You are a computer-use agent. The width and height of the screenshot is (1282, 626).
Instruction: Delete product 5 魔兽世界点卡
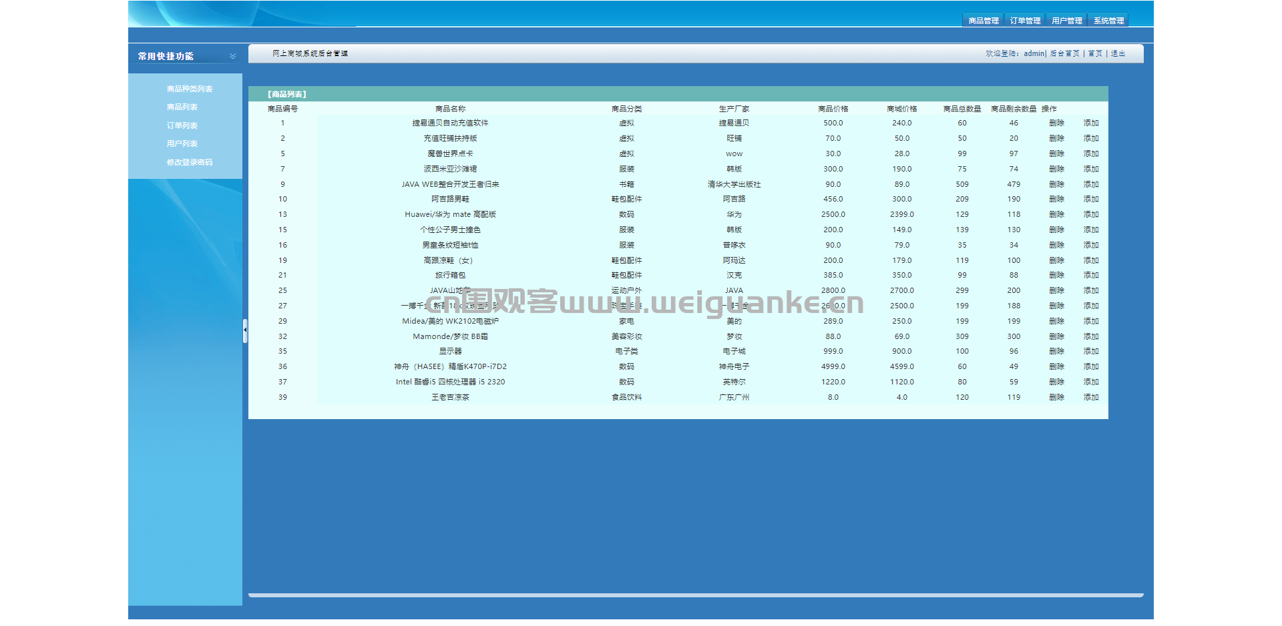point(1056,153)
